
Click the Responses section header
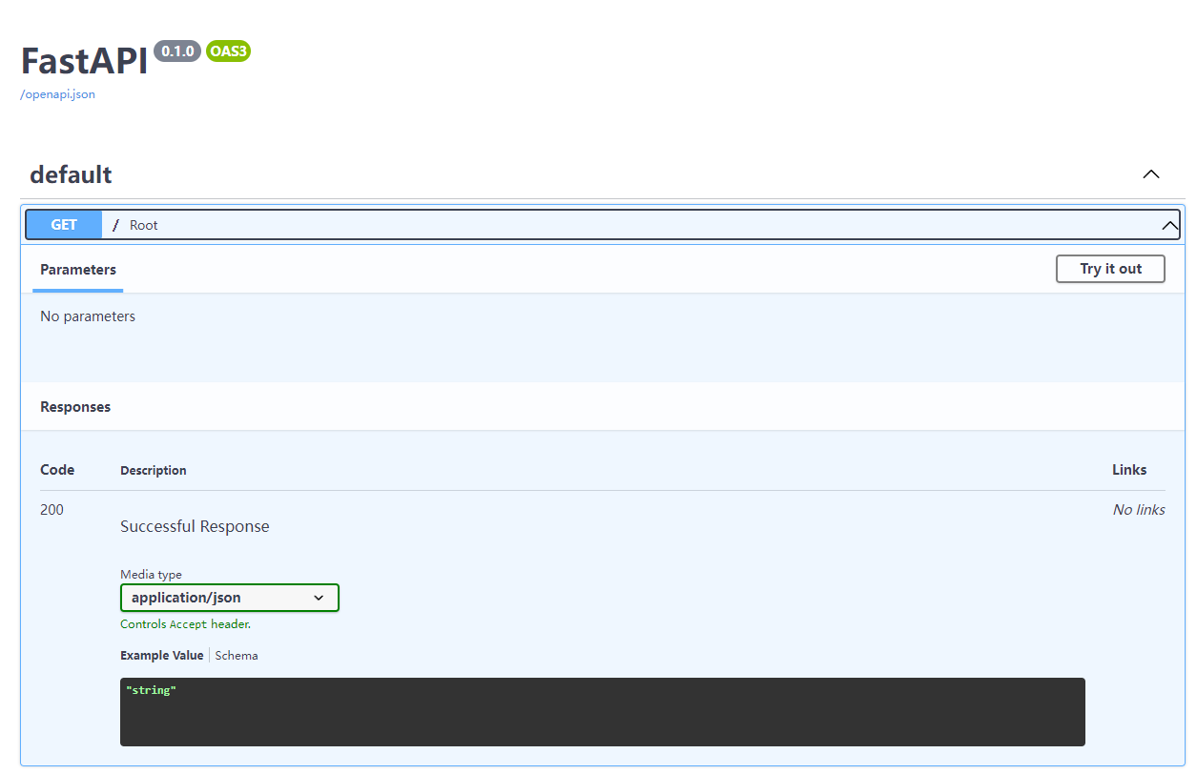[75, 407]
